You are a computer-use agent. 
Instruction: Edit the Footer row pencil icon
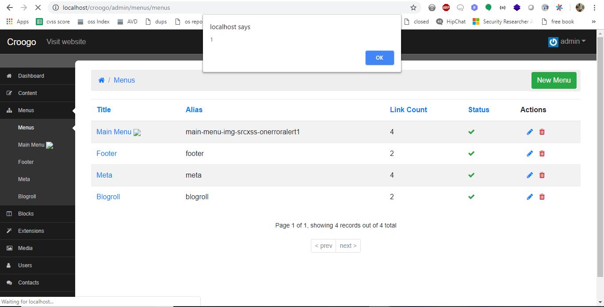530,154
